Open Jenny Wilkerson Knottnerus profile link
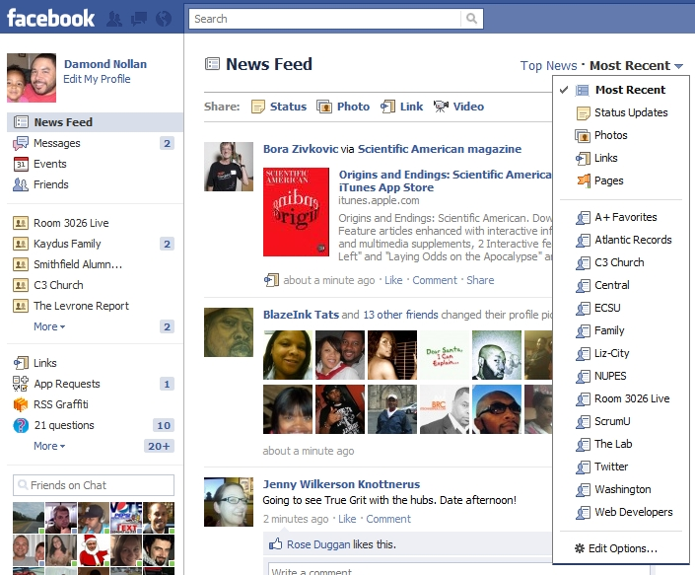Image resolution: width=695 pixels, height=575 pixels. tap(341, 484)
